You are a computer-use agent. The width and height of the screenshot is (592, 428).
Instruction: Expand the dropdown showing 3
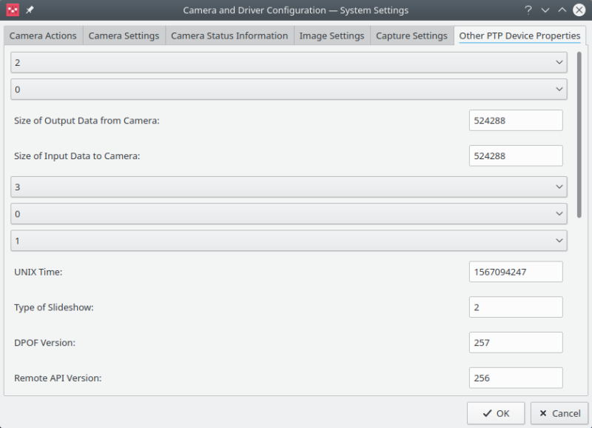click(289, 187)
